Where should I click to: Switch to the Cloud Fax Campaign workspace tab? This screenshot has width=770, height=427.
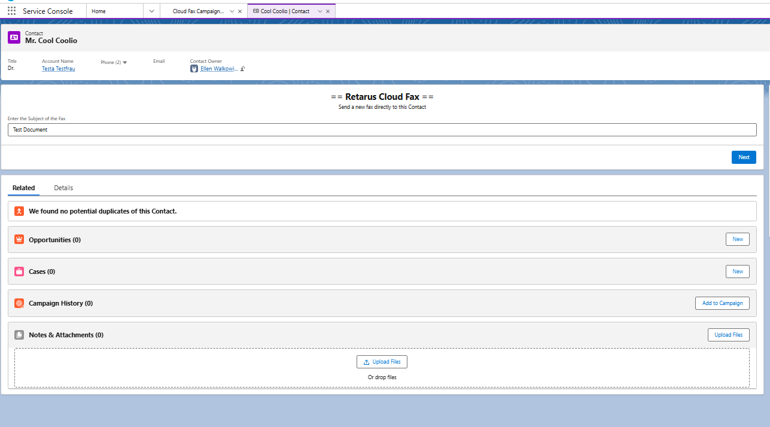(x=198, y=11)
